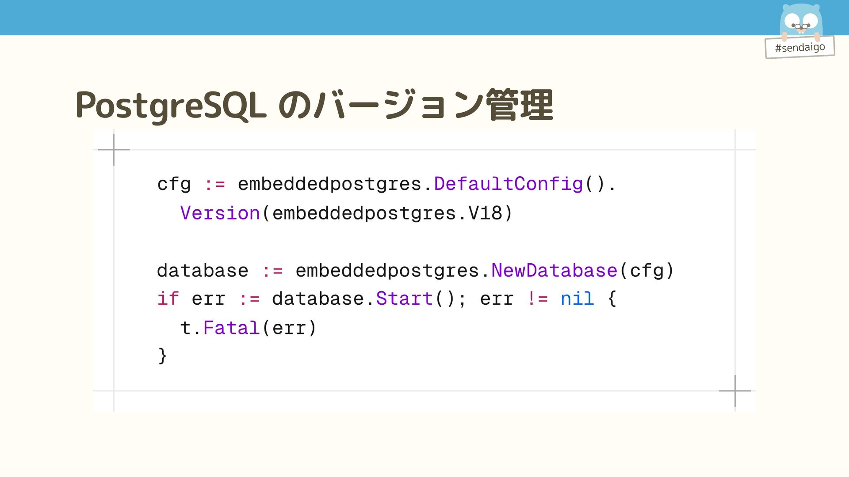Click the Start method call
The width and height of the screenshot is (849, 477).
click(404, 299)
